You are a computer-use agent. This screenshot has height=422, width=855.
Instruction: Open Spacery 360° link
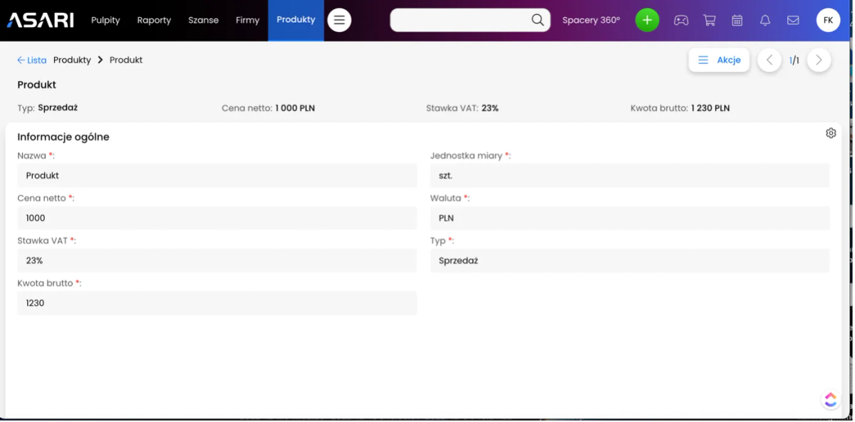pos(591,20)
